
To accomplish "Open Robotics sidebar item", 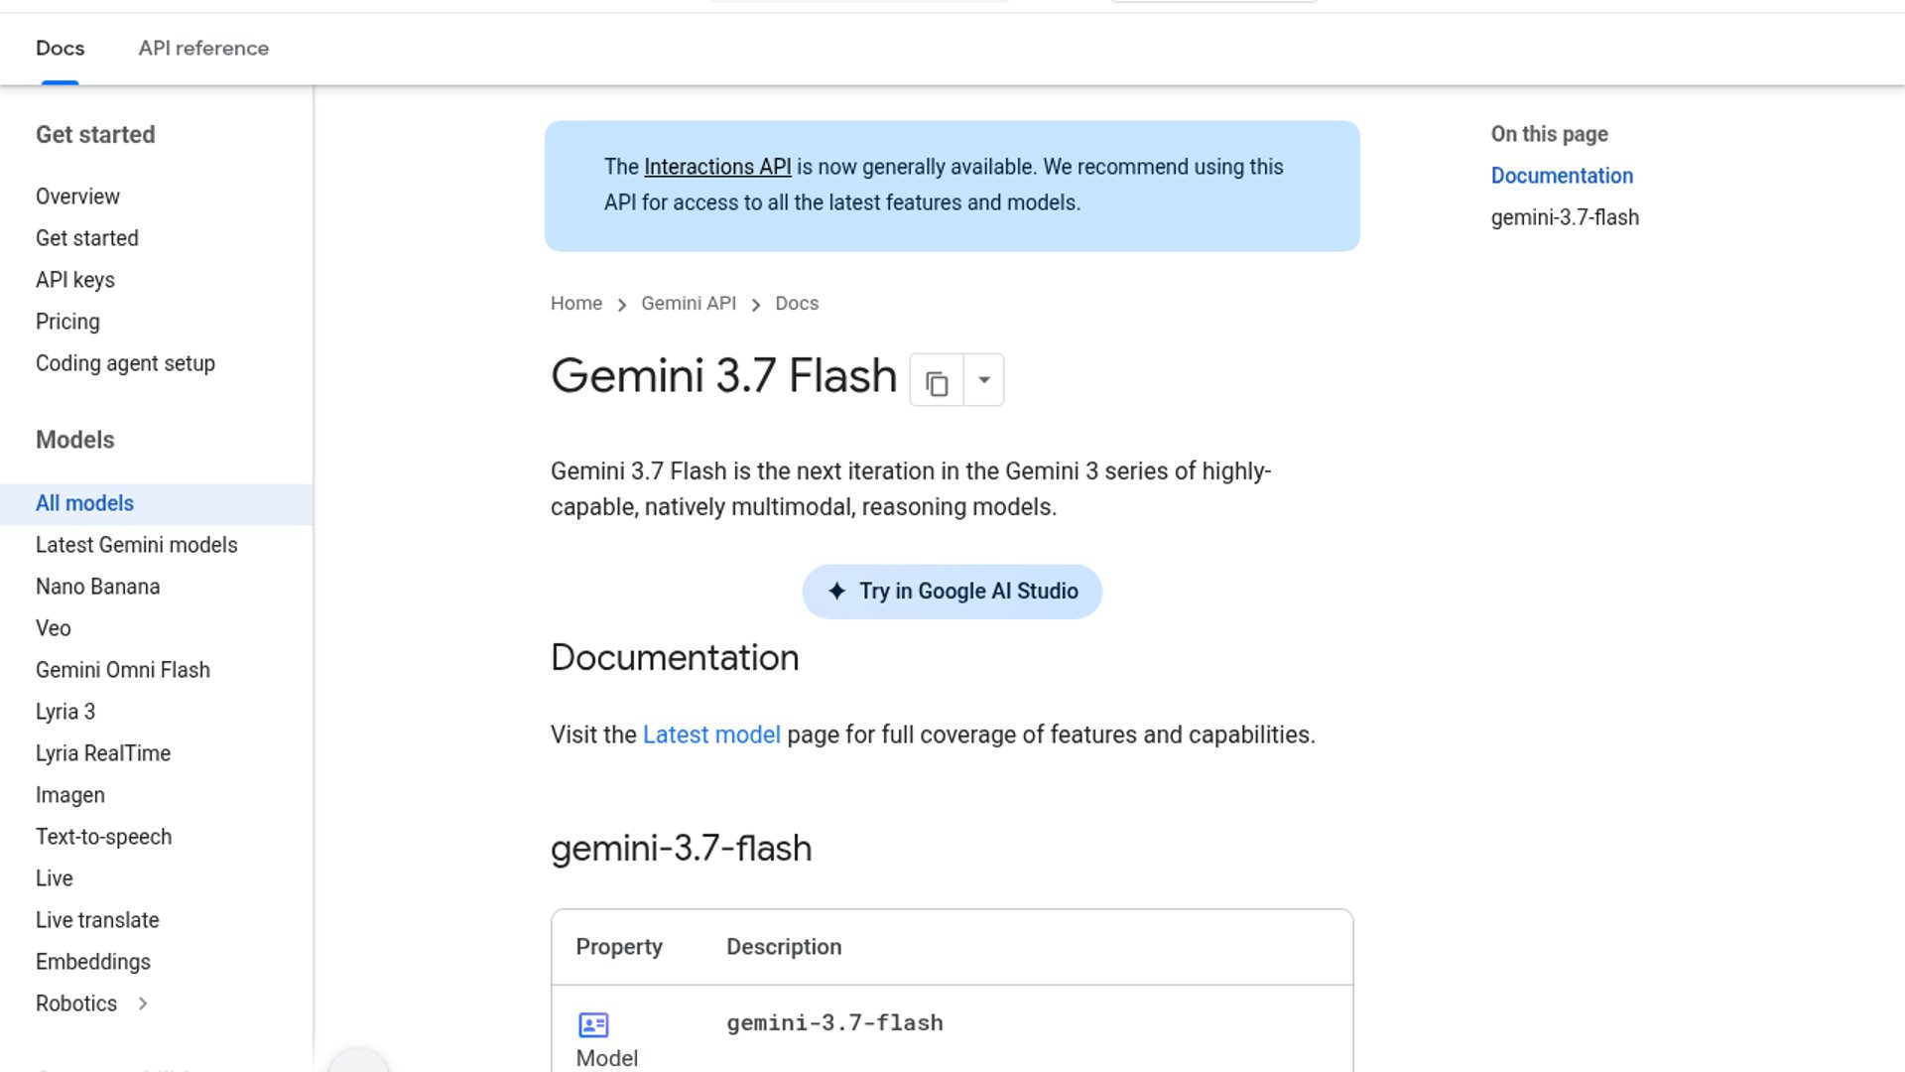I will click(x=76, y=1004).
